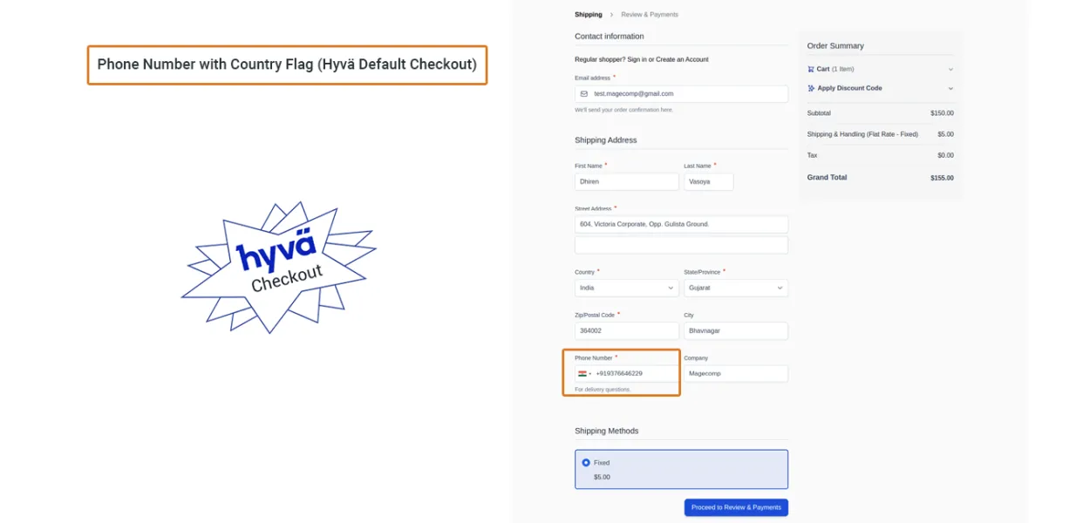
Task: Click the Company field containing Magecomp
Action: tap(735, 374)
